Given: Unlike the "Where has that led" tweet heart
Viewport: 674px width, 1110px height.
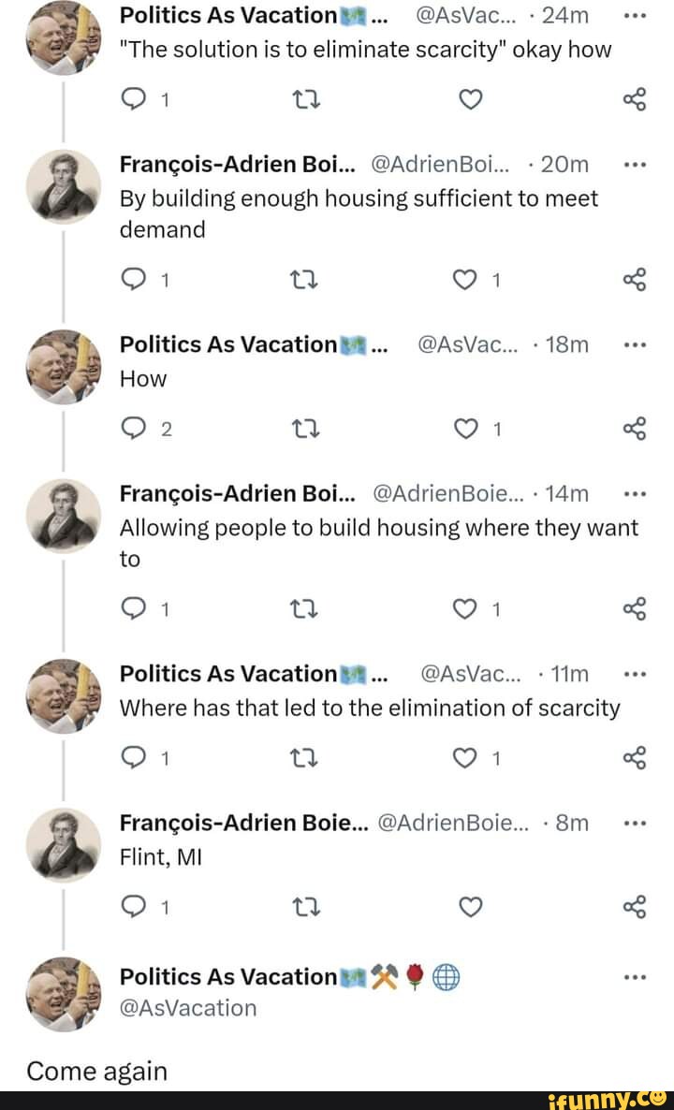Looking at the screenshot, I should point(471,758).
